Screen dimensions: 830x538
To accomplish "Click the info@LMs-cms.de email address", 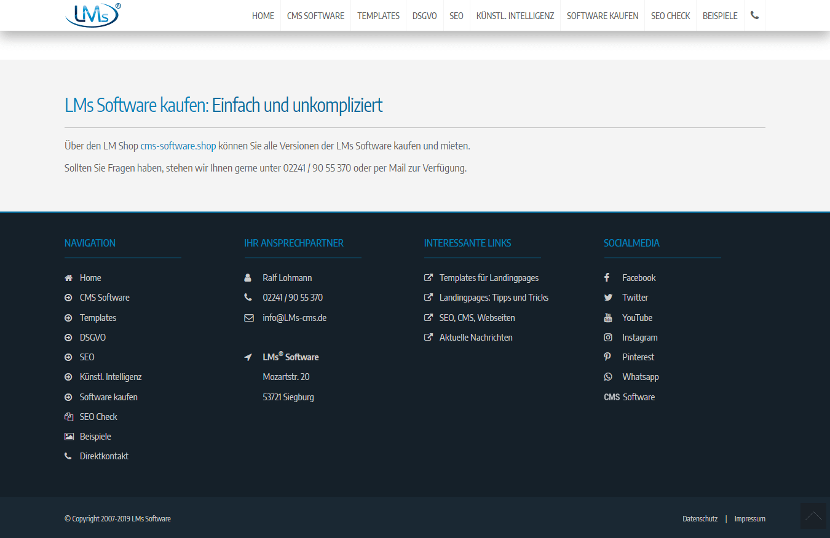I will [x=294, y=318].
